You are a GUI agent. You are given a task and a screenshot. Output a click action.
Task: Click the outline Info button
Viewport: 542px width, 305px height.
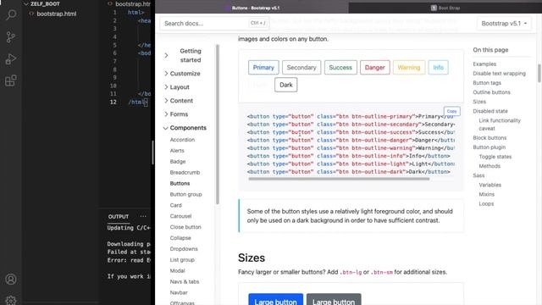439,68
